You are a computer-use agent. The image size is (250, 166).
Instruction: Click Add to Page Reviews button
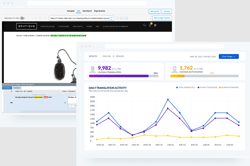tap(162, 18)
